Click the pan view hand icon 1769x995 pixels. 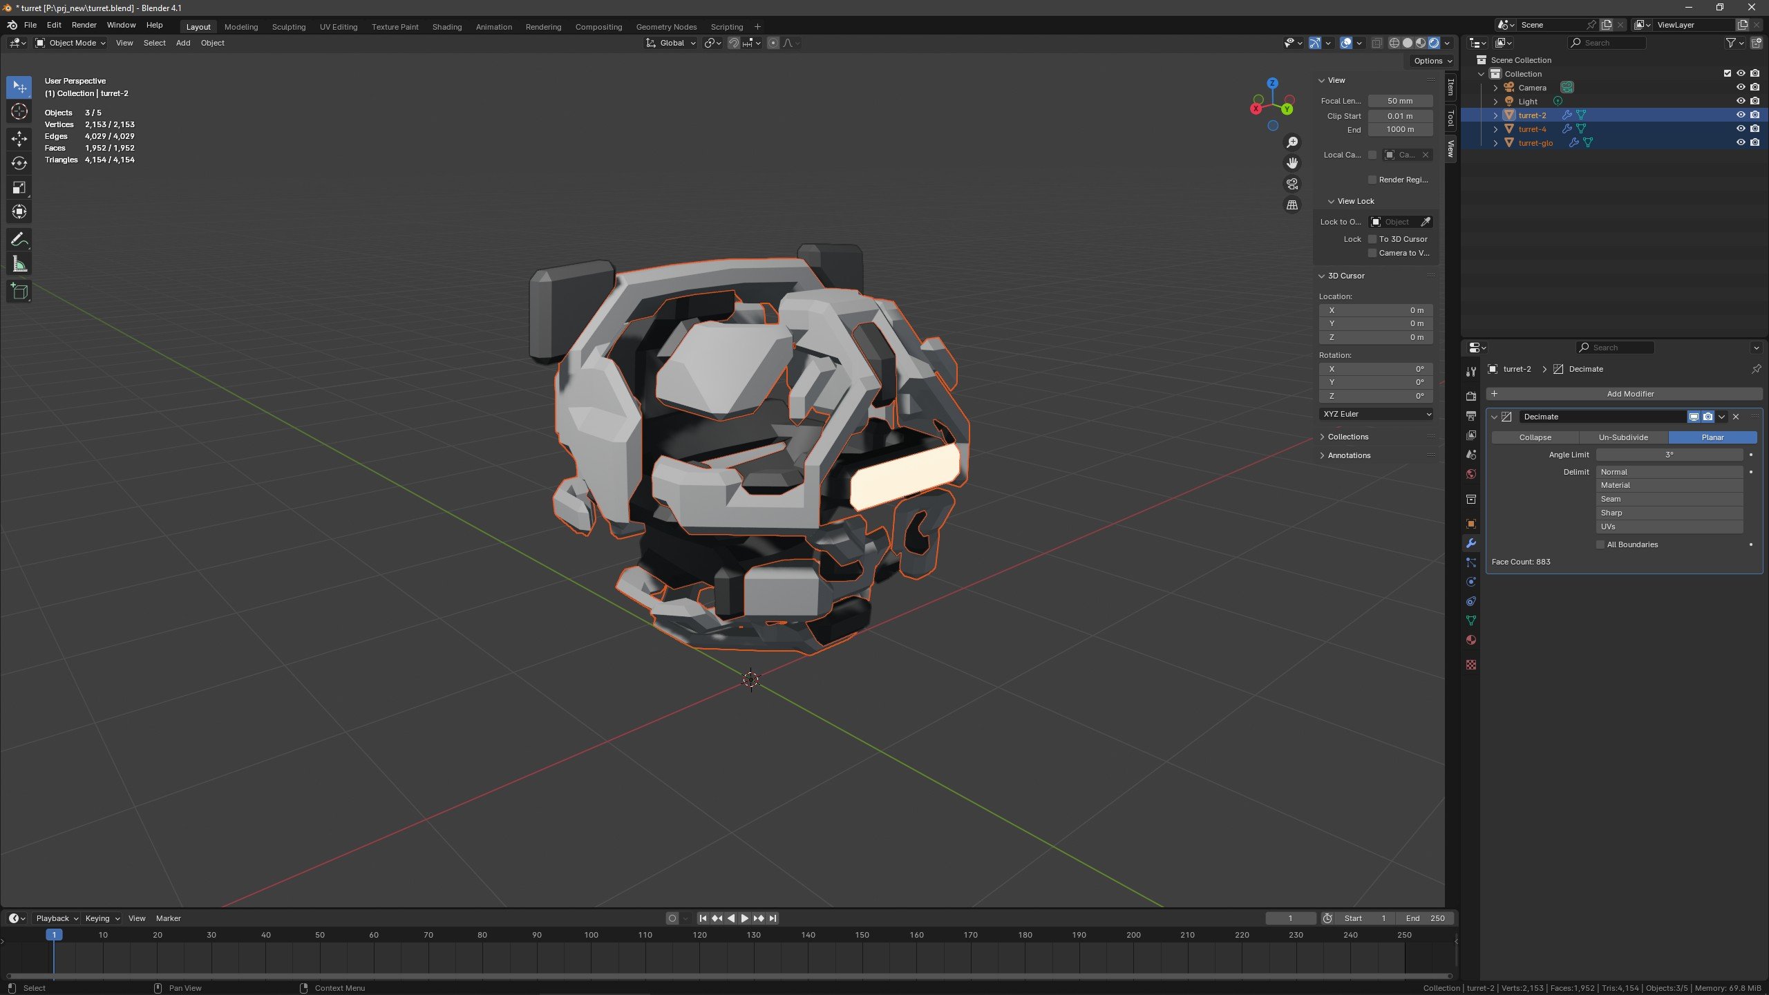[x=1292, y=163]
